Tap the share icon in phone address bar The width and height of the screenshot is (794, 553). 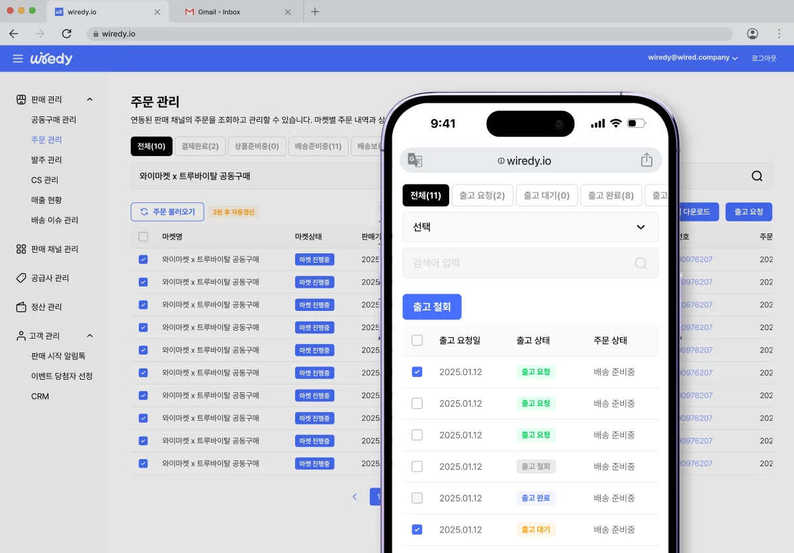coord(646,161)
